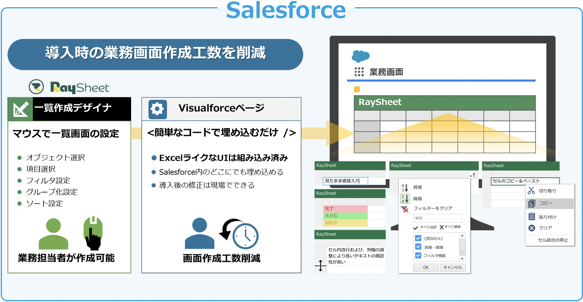Click the フィルタ設定 bullet item
This screenshot has width=583, height=302.
click(x=48, y=181)
